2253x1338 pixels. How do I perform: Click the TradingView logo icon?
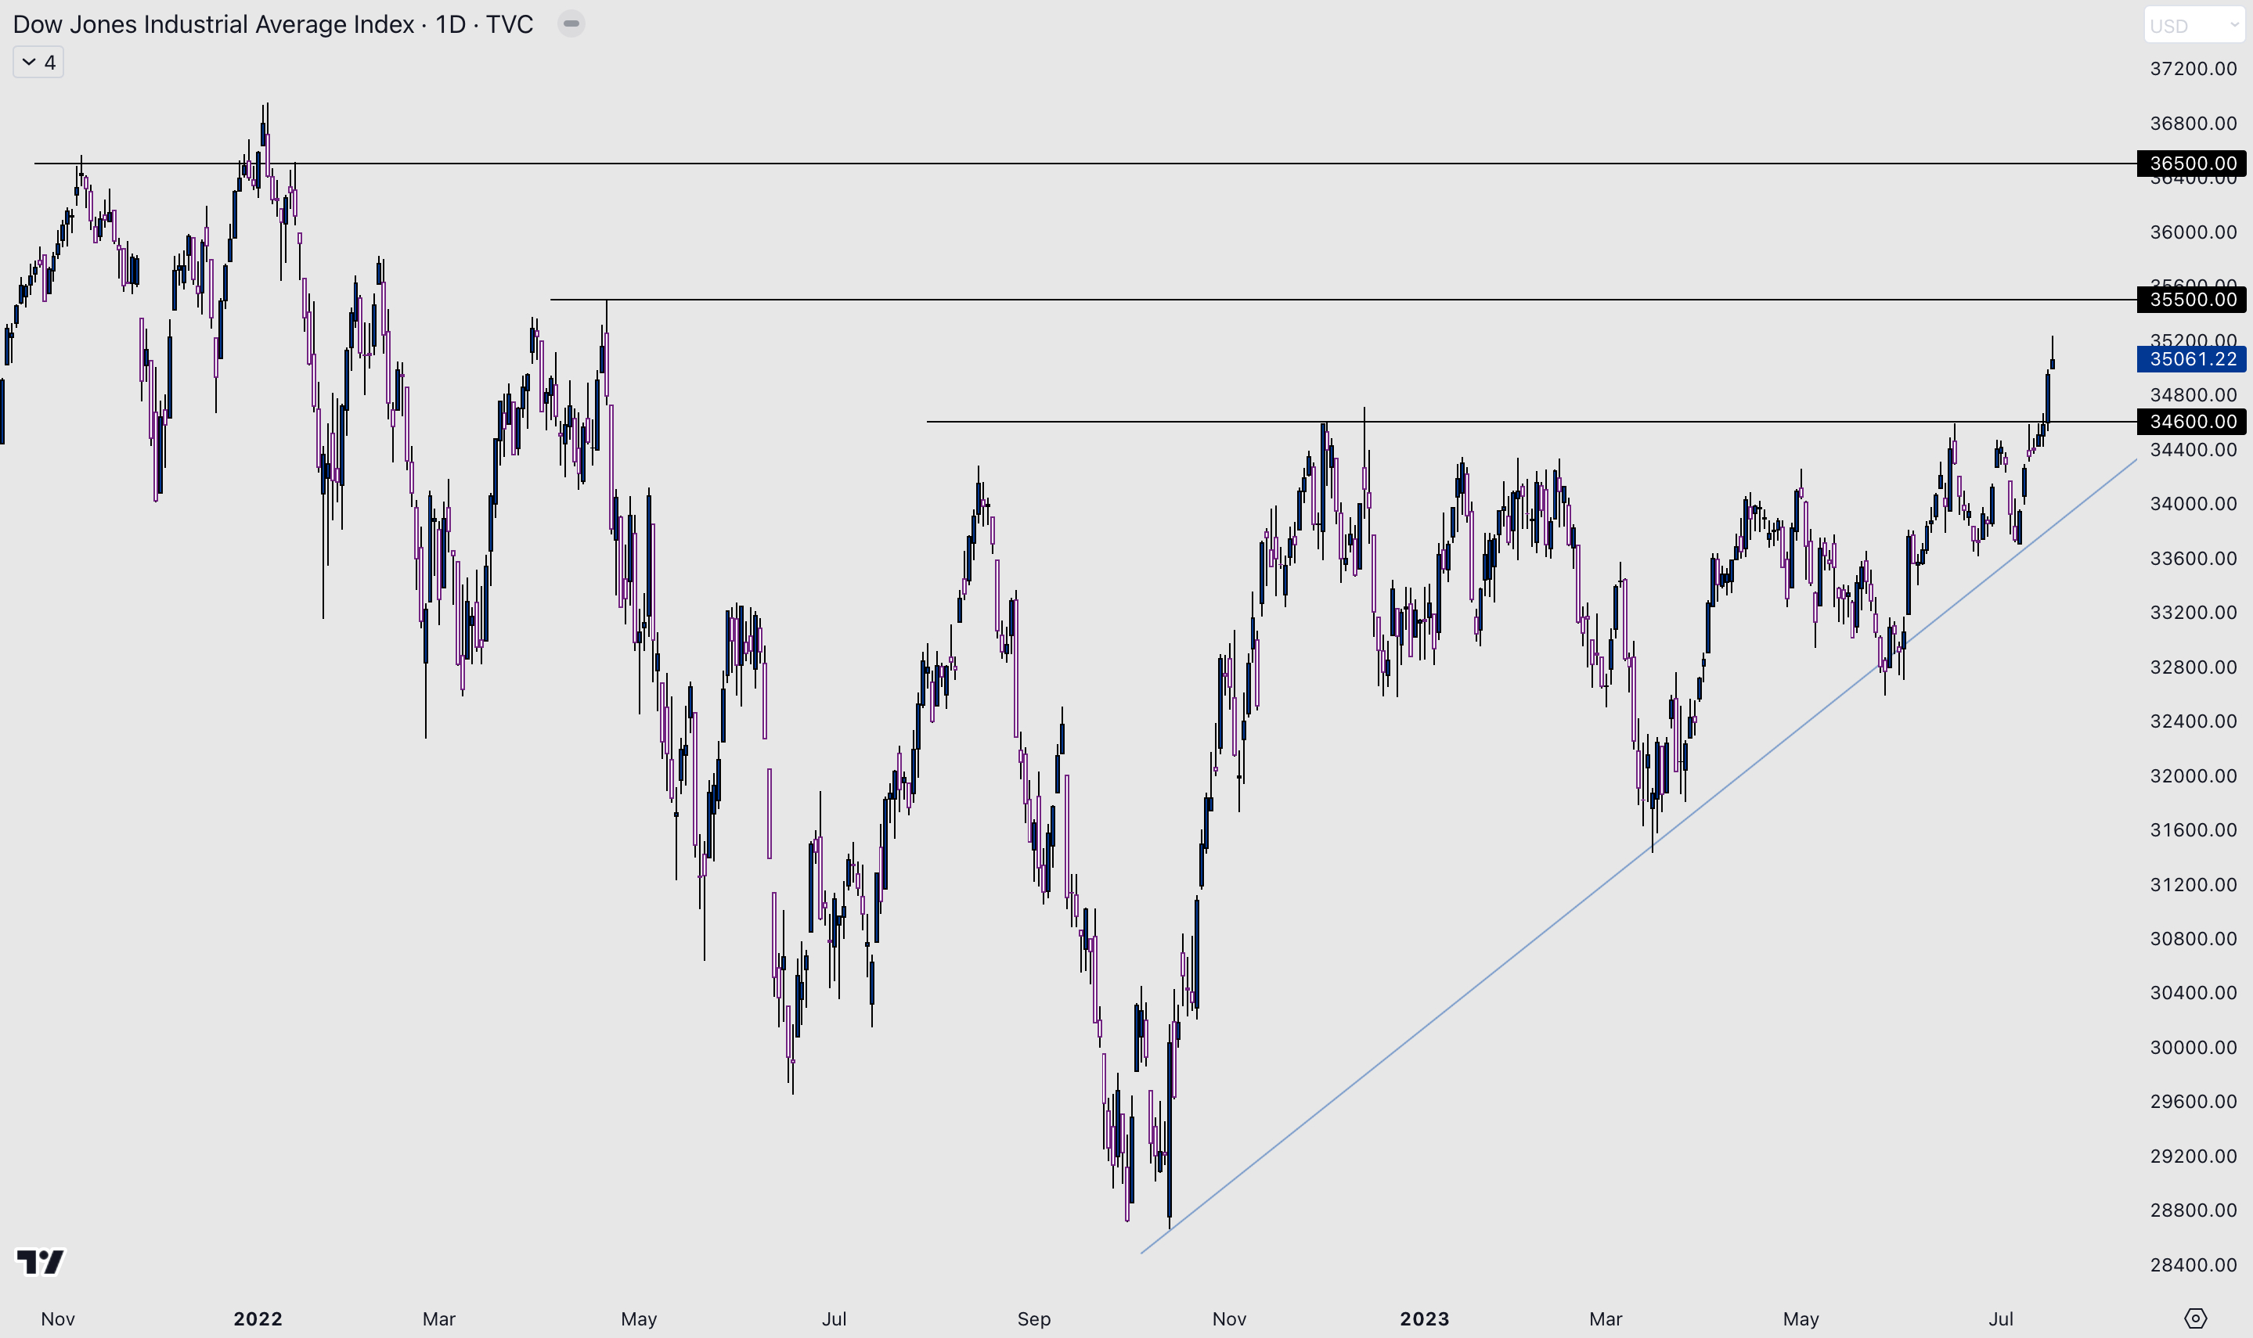tap(41, 1261)
